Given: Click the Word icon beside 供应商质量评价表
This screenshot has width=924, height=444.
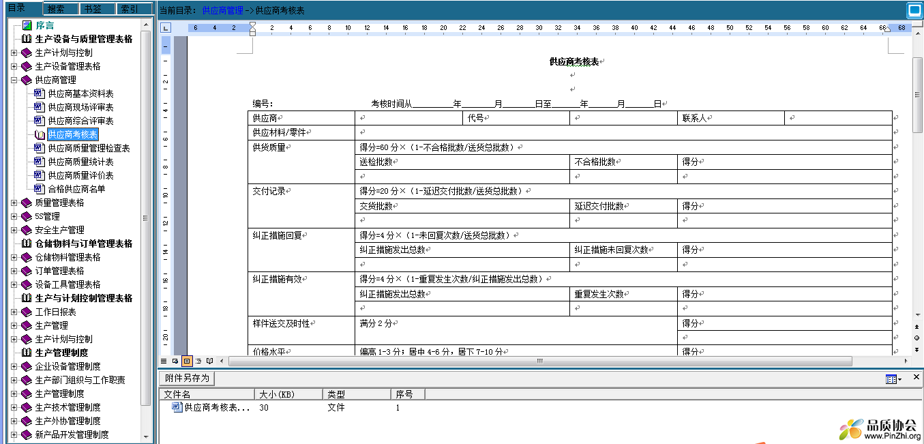Looking at the screenshot, I should (x=39, y=175).
